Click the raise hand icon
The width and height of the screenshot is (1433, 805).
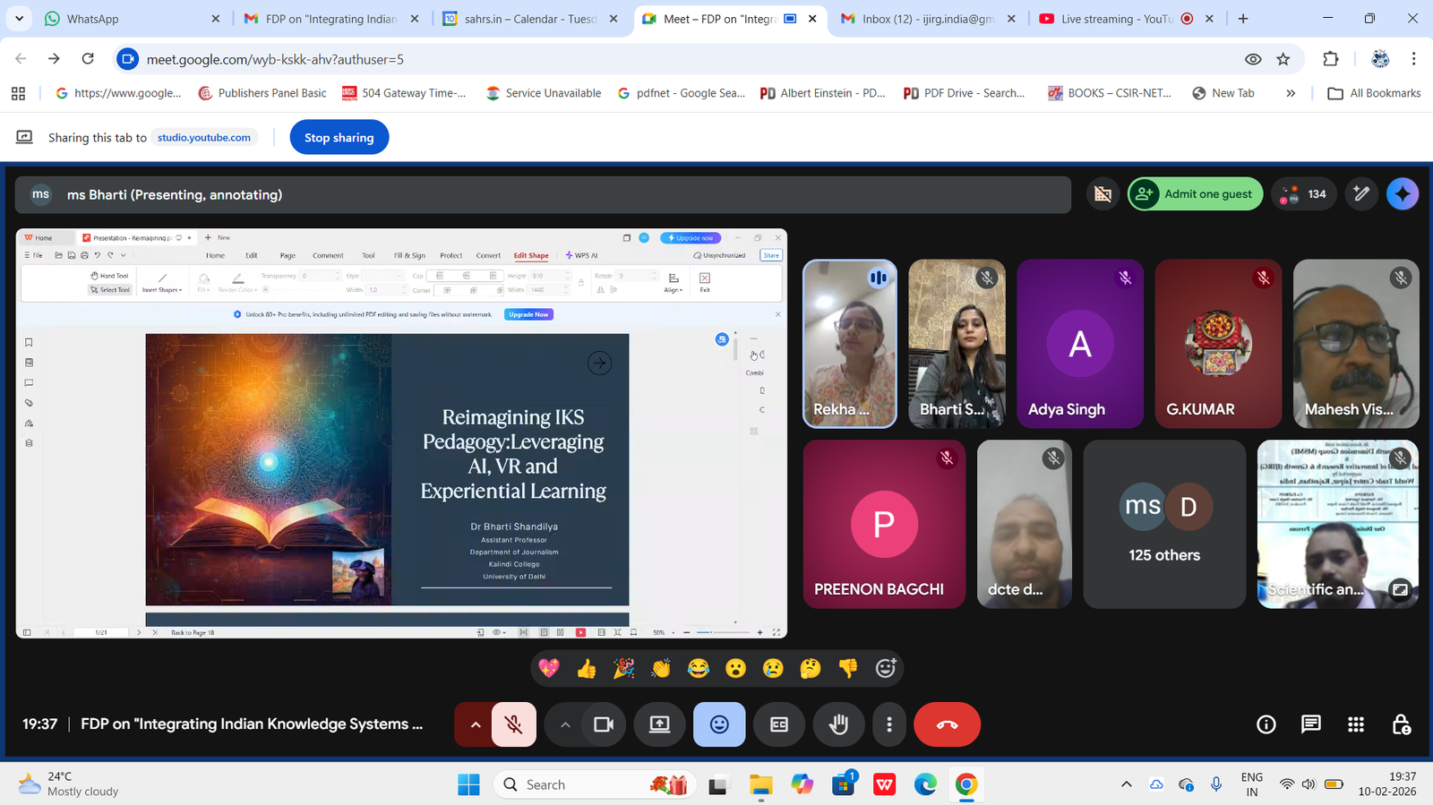(x=838, y=724)
